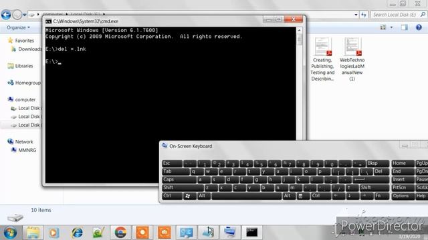Click Alt key left of space bar
The width and height of the screenshot is (428, 240).
(204, 196)
